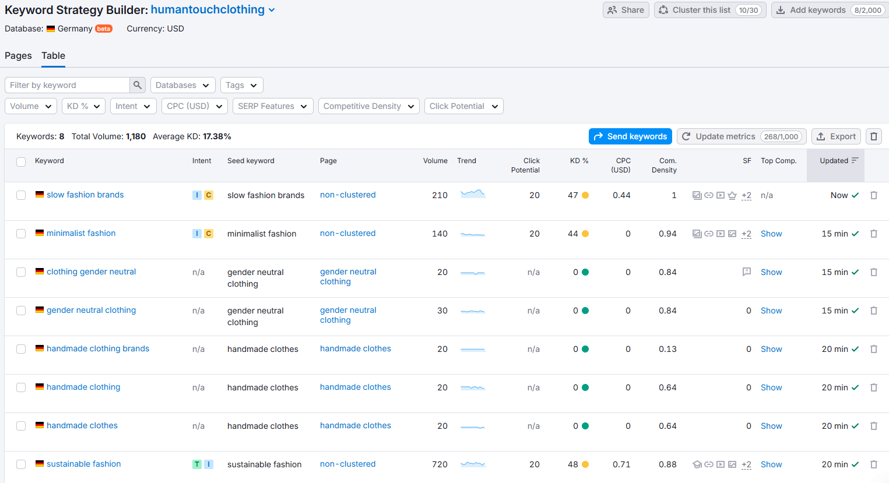Viewport: 889px width, 483px height.
Task: Delete the sustainable fashion keyword row
Action: tap(873, 464)
